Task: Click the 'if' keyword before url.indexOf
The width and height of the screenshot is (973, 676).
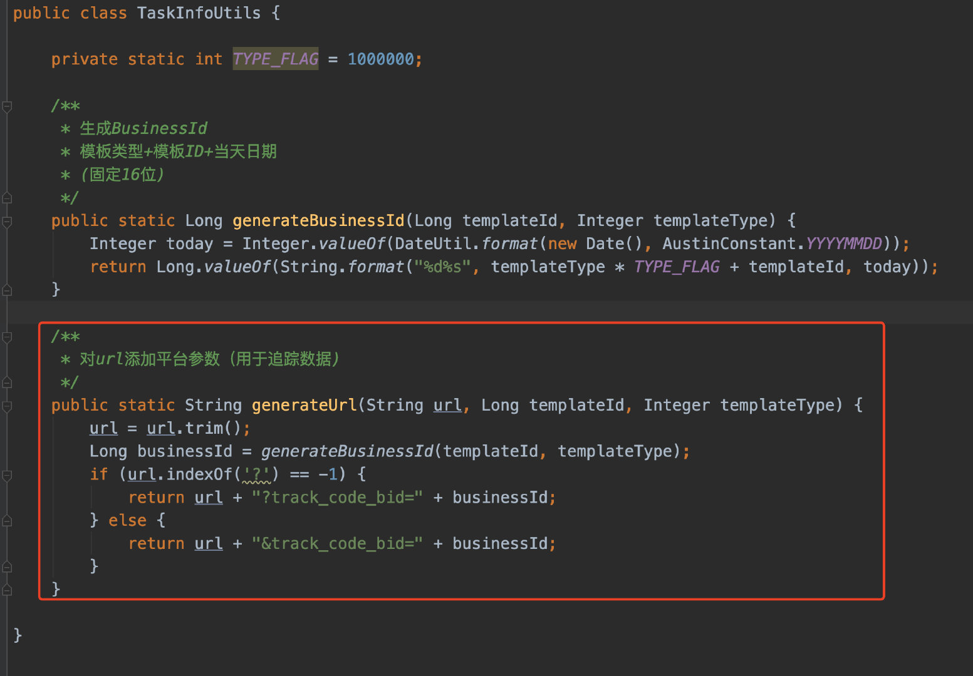Action: coord(99,474)
